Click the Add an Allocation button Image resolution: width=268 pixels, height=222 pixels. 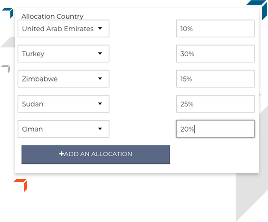(x=96, y=155)
